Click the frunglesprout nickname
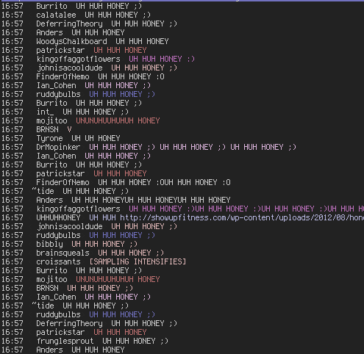 pos(65,341)
